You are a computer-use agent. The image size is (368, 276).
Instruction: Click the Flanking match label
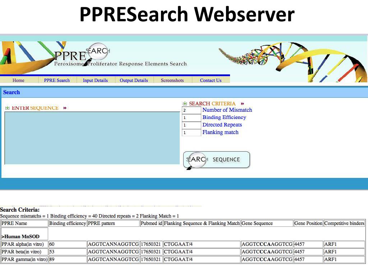pyautogui.click(x=220, y=132)
